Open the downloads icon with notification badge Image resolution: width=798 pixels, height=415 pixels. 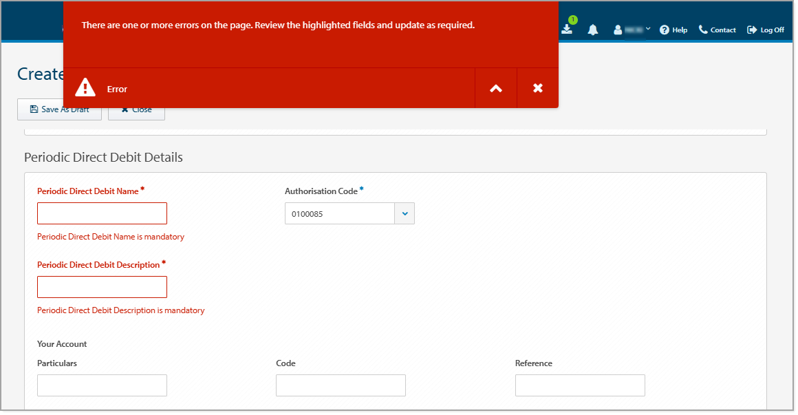(x=568, y=30)
